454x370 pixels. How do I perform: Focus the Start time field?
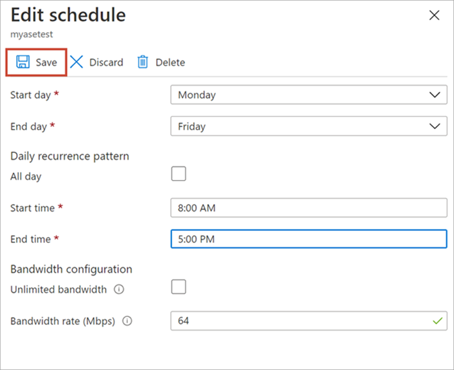tap(309, 207)
